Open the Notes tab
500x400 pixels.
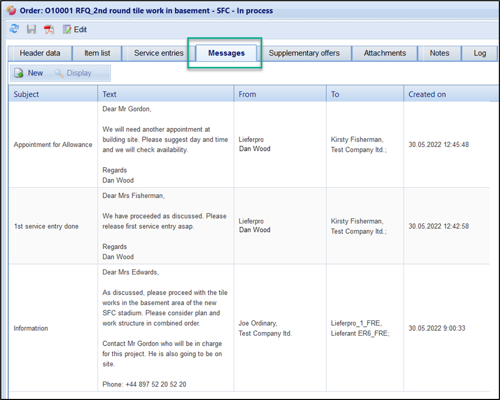[439, 53]
